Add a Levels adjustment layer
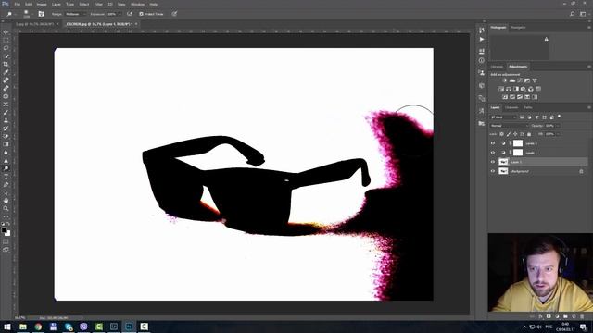 [512, 80]
